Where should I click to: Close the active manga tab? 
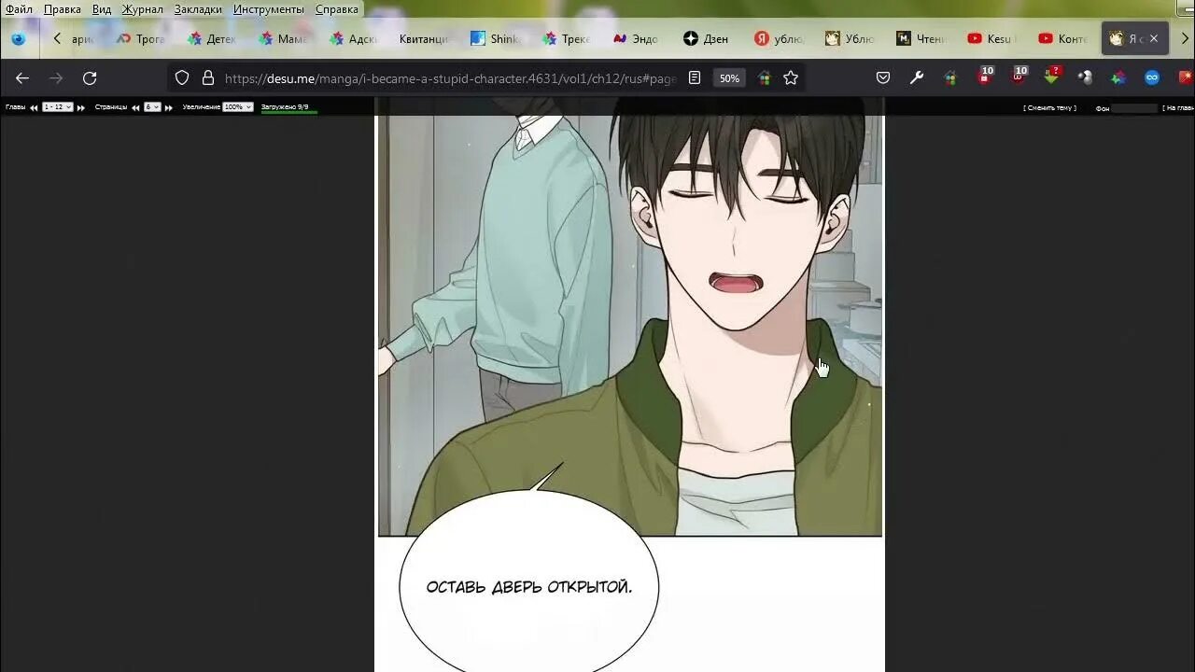tap(1154, 39)
